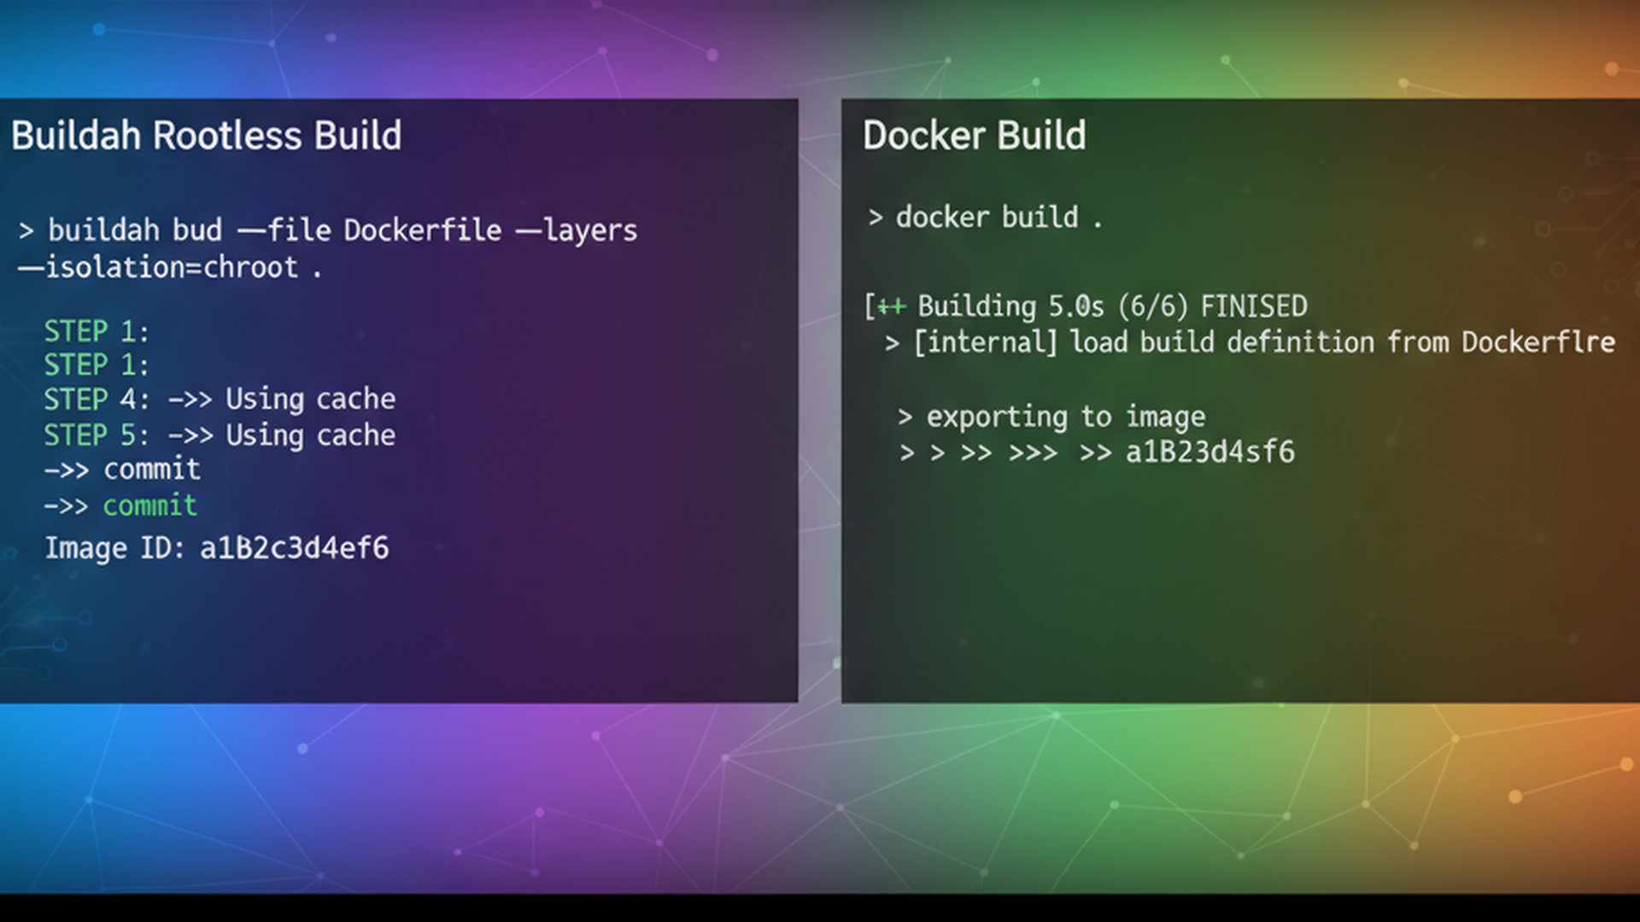Click the green '->> commit' line

click(x=120, y=505)
